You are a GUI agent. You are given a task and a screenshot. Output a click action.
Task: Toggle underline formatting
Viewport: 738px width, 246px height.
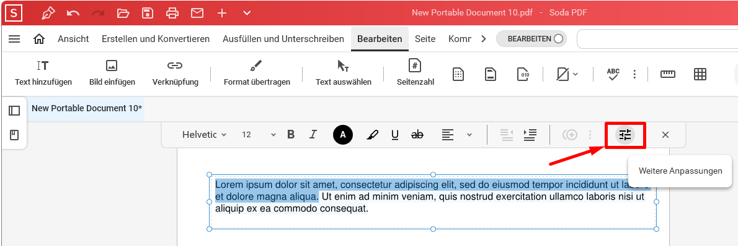click(395, 135)
